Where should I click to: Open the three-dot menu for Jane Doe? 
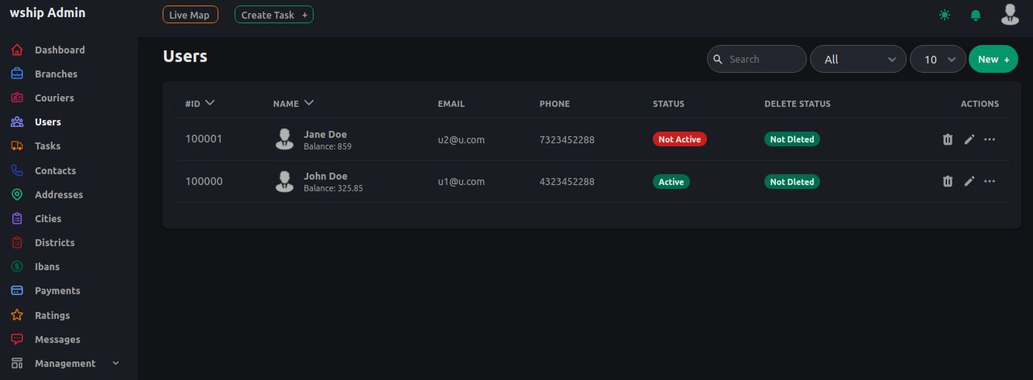(990, 139)
